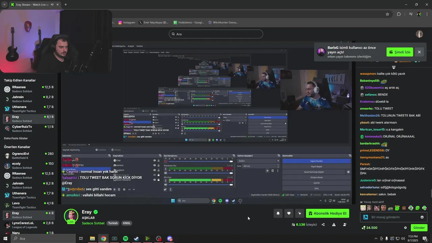The height and width of the screenshot is (243, 432).
Task: Click Masaüstü Ses volume slider in OBS
Action: (201, 173)
